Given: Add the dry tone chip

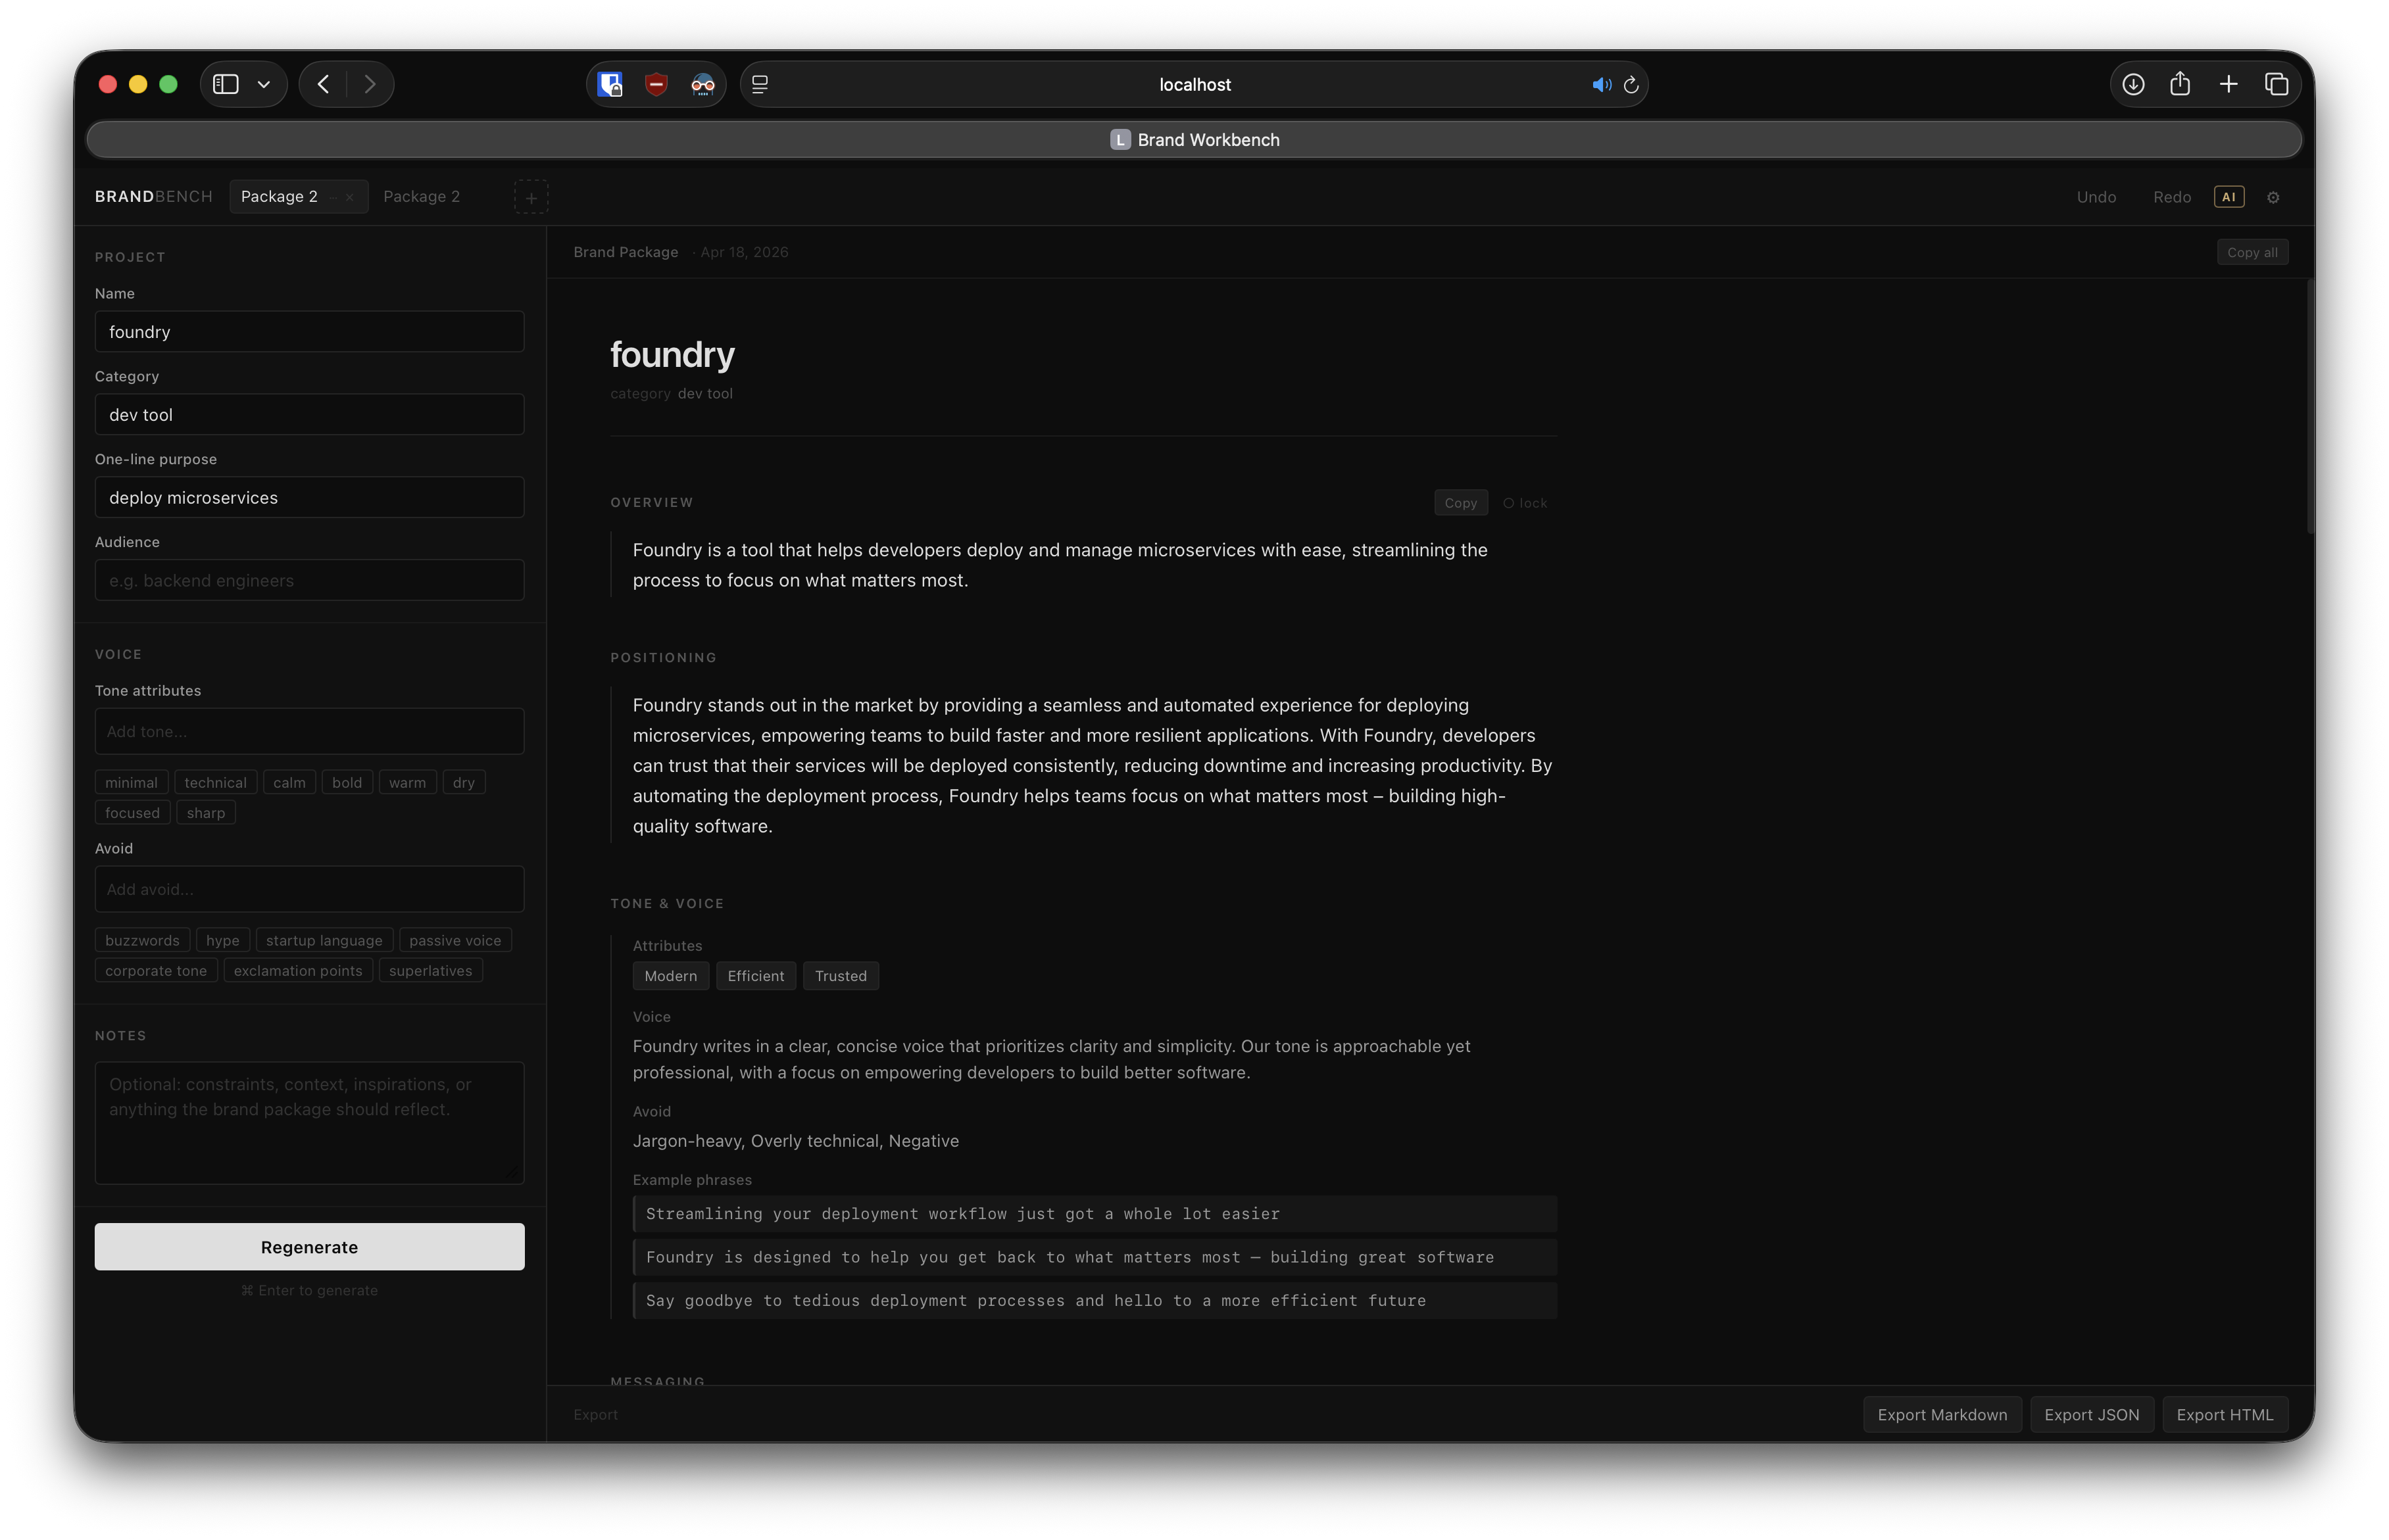Looking at the screenshot, I should point(464,783).
